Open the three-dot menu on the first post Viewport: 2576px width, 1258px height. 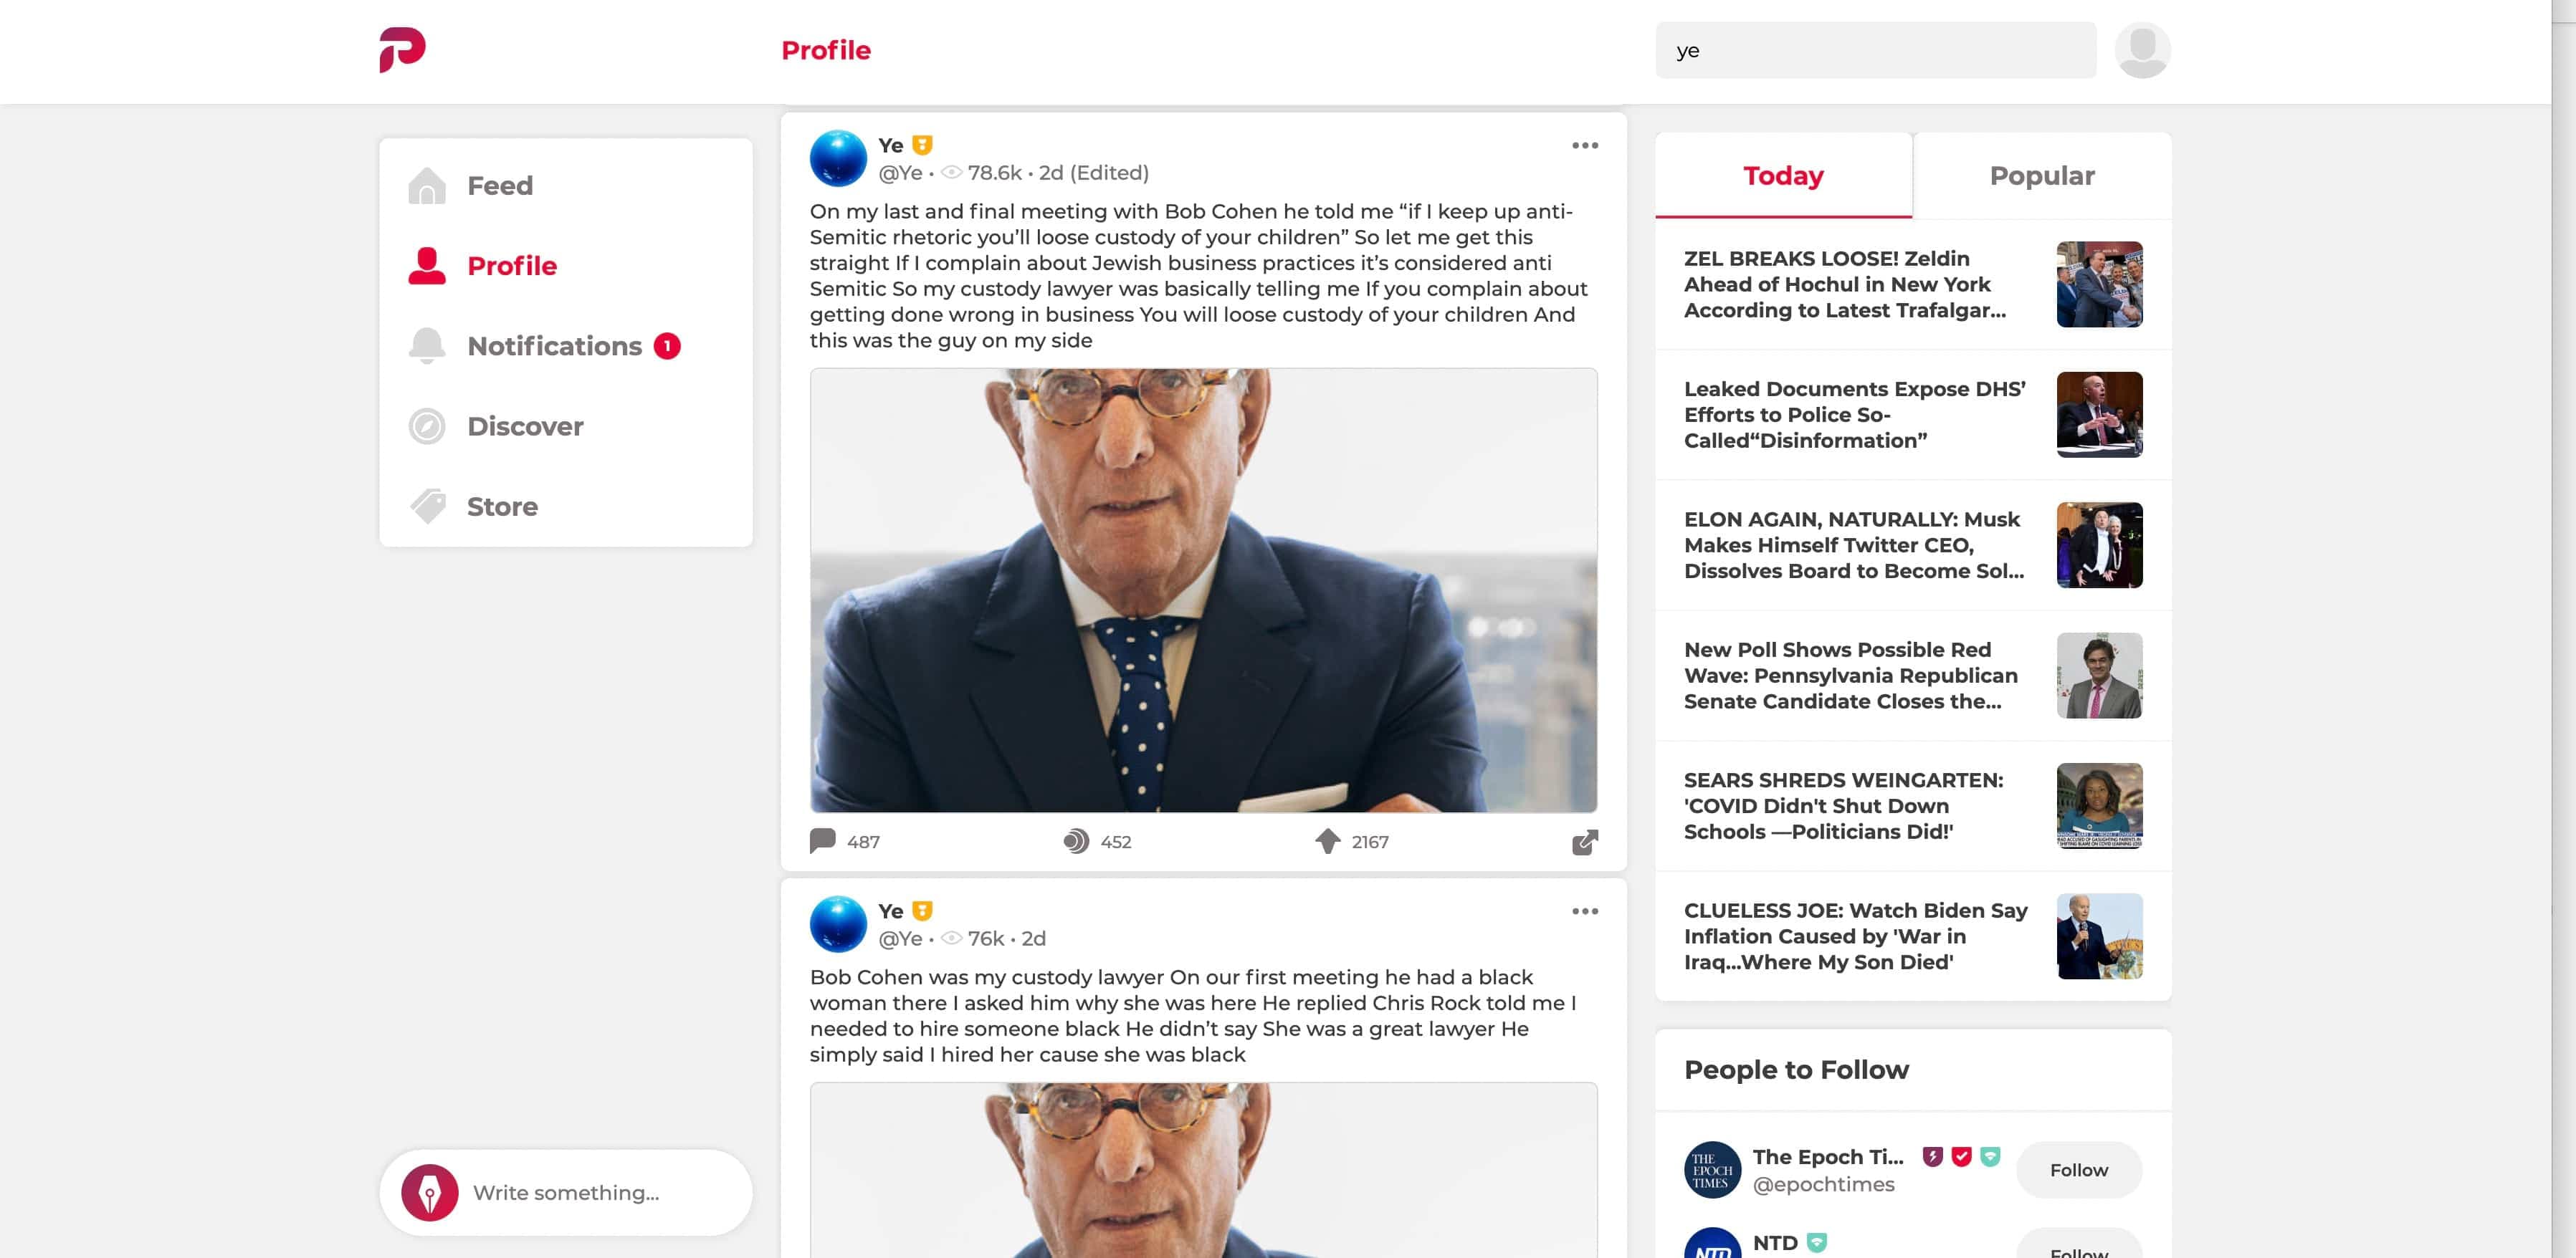point(1585,146)
